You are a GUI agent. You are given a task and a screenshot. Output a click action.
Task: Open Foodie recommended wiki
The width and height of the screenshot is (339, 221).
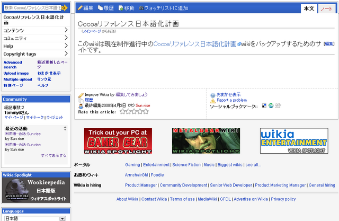click(x=157, y=175)
